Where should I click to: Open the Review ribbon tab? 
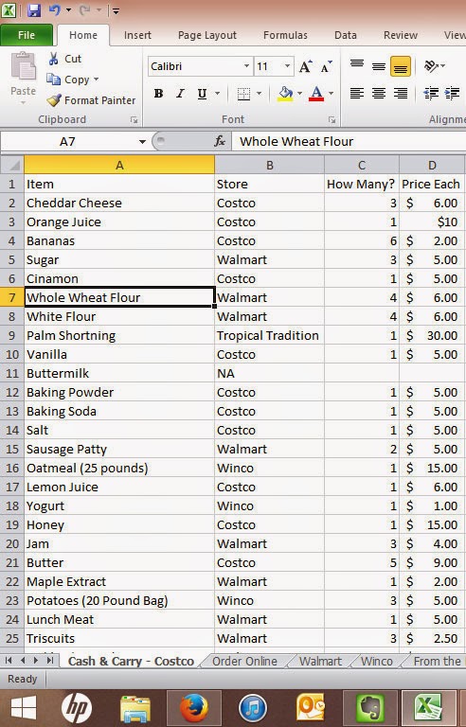coord(400,35)
